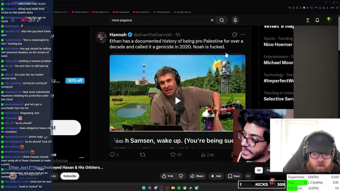
Task: Play the Hannah tweet video
Action: click(178, 101)
